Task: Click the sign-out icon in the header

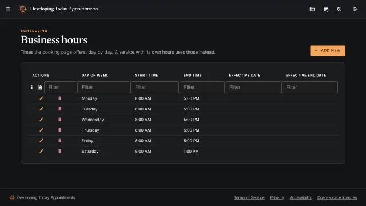Action: click(356, 9)
